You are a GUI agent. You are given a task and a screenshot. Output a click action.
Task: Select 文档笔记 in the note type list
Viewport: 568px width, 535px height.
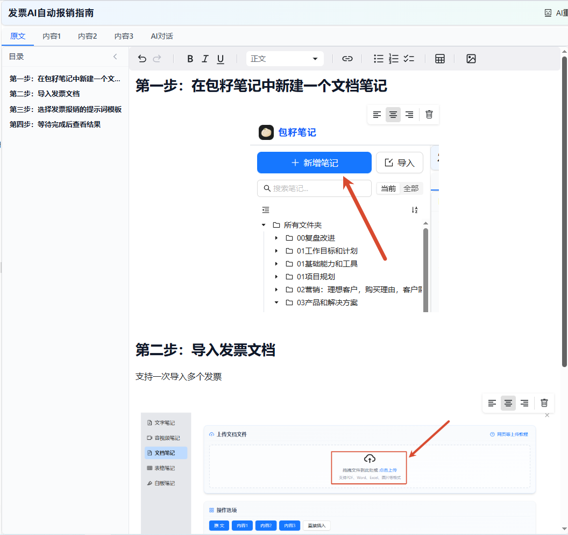(166, 453)
